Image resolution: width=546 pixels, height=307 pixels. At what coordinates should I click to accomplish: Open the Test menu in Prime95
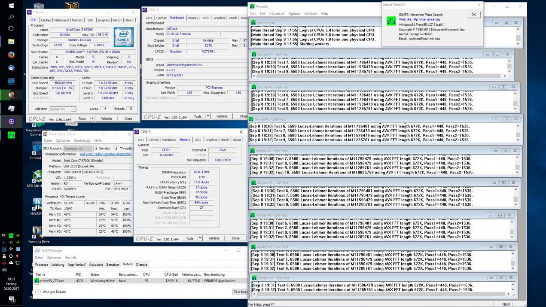[x=253, y=14]
